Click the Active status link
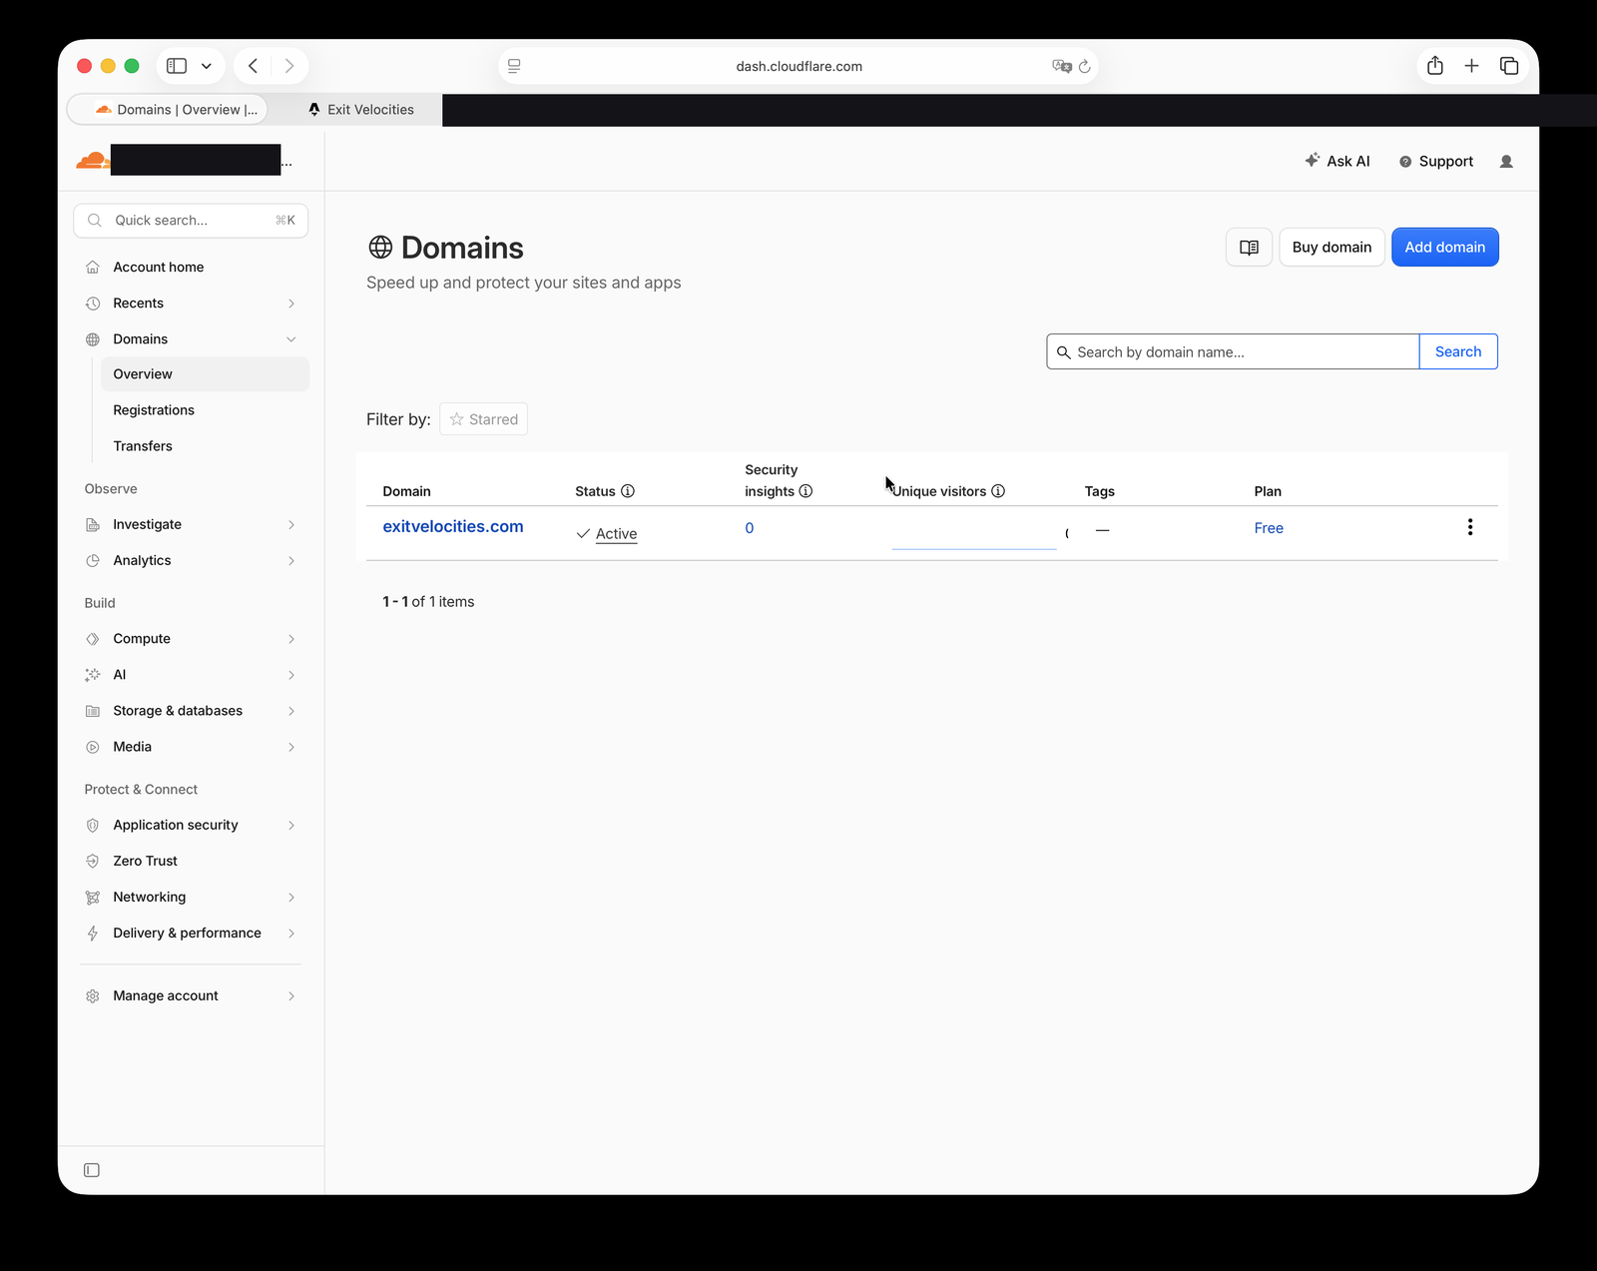Screen dimensions: 1597x1271 (616, 534)
